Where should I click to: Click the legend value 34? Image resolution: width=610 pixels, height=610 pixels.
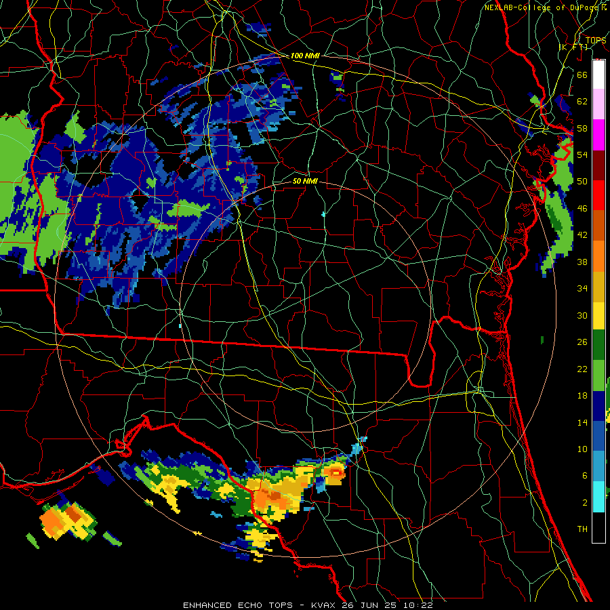coord(582,289)
